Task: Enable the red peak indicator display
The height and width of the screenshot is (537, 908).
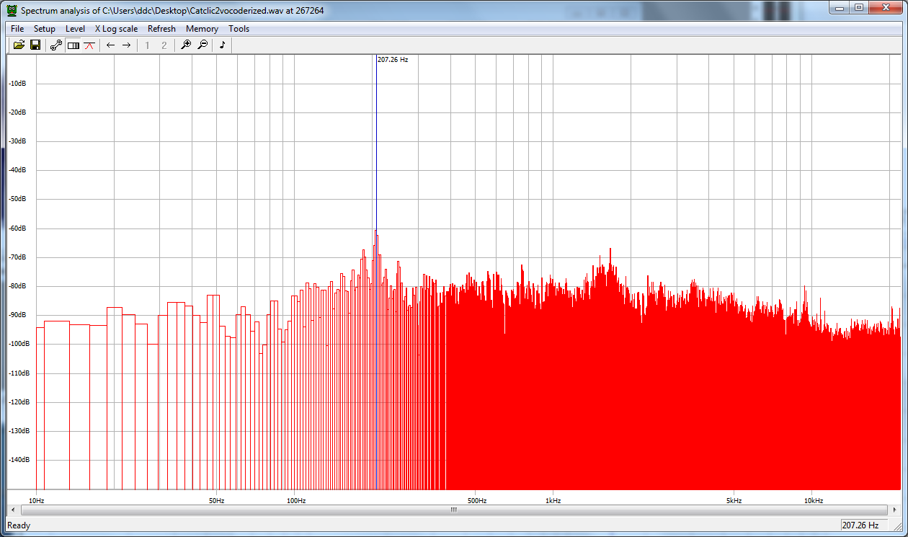Action: point(89,45)
